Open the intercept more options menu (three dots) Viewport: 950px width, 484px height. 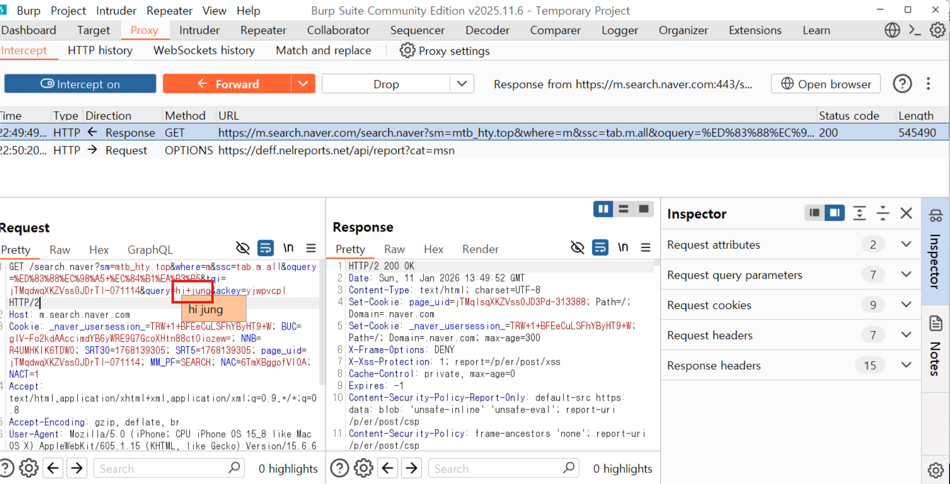[x=928, y=84]
